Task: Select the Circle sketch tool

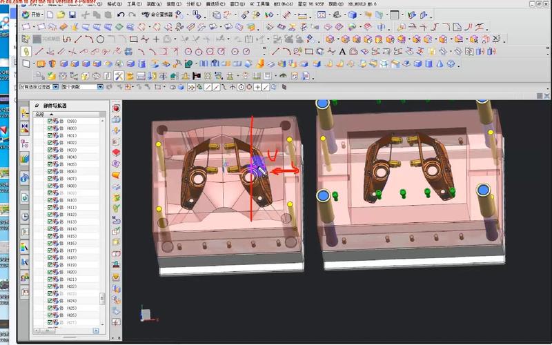Action: [100, 39]
